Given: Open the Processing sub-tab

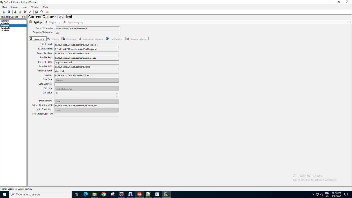Looking at the screenshot, I should pyautogui.click(x=37, y=39).
